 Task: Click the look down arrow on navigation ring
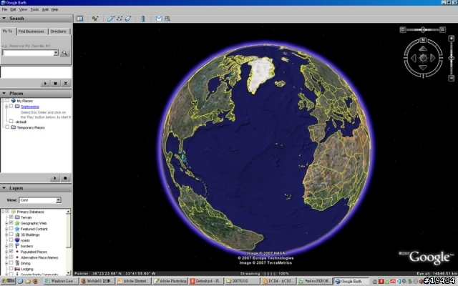[x=423, y=67]
